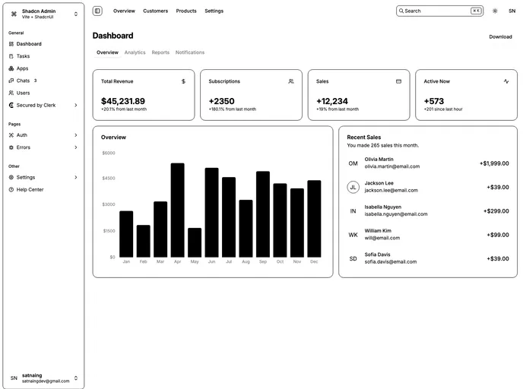Screen dimensions: 523x389
Task: Click the Errors bug icon
Action: point(11,147)
